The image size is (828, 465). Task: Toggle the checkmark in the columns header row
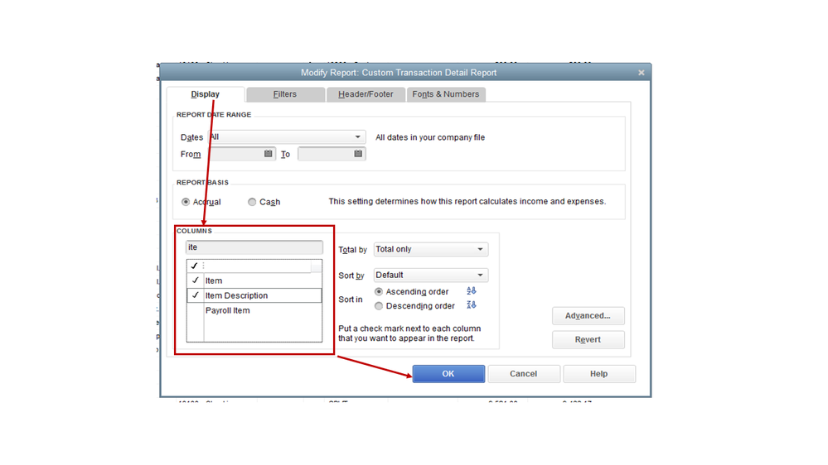[x=194, y=266]
